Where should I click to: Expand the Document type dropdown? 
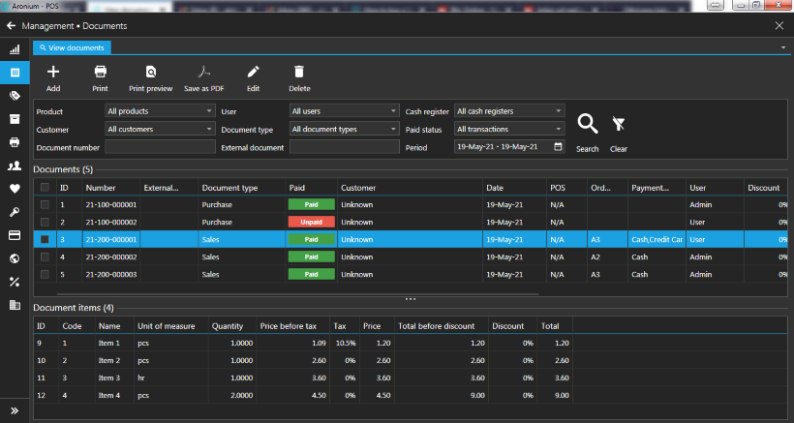(x=344, y=130)
